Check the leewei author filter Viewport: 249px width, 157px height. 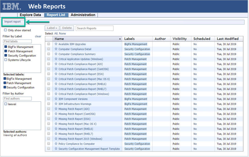tap(6, 104)
